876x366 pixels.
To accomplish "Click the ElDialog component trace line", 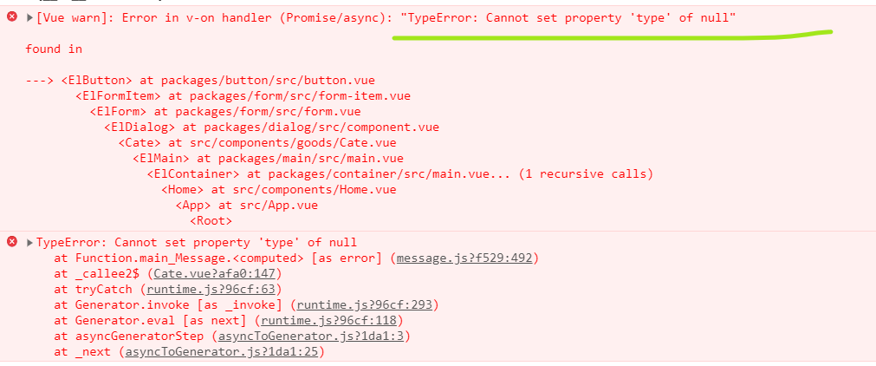I will click(x=271, y=127).
